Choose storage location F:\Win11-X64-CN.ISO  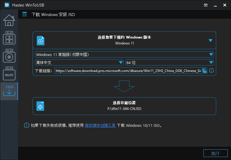click(x=124, y=106)
